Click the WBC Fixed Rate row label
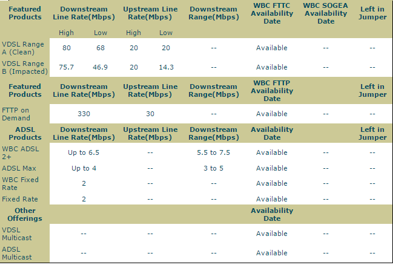 [20, 183]
